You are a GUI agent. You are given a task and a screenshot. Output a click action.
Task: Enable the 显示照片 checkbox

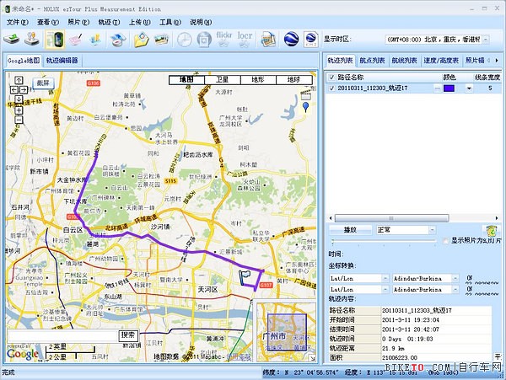pos(446,241)
